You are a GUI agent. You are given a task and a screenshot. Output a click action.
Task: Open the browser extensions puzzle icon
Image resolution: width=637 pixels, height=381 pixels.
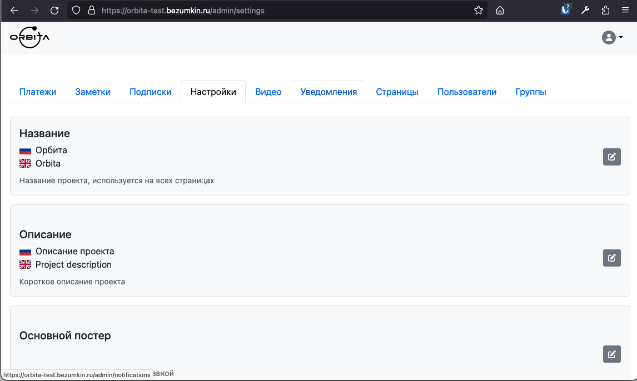point(605,11)
